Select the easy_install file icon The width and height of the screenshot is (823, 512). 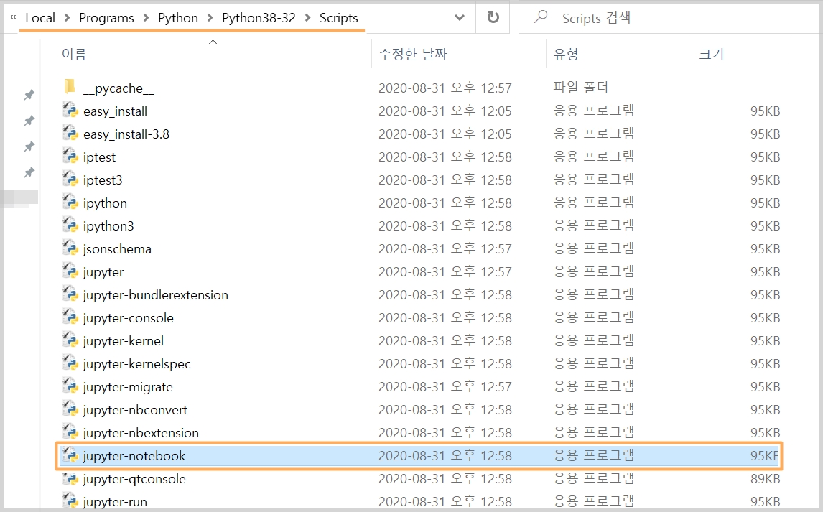tap(70, 110)
